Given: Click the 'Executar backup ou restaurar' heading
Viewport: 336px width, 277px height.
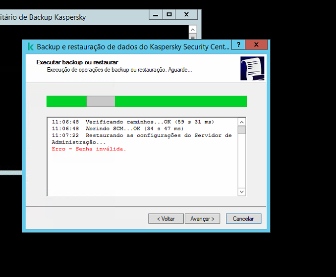Looking at the screenshot, I should 77,62.
